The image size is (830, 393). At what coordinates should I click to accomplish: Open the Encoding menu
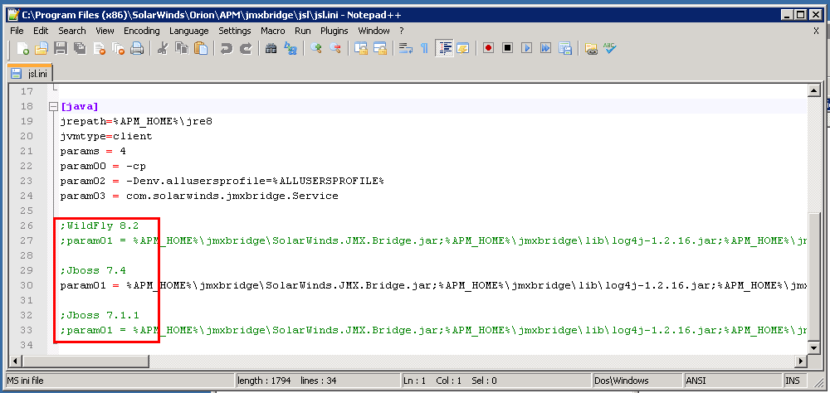pos(141,31)
